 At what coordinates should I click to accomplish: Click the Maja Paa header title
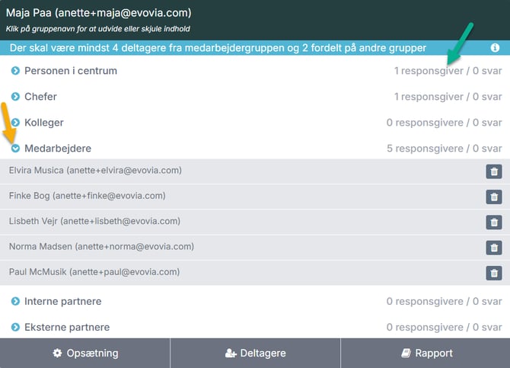point(98,13)
